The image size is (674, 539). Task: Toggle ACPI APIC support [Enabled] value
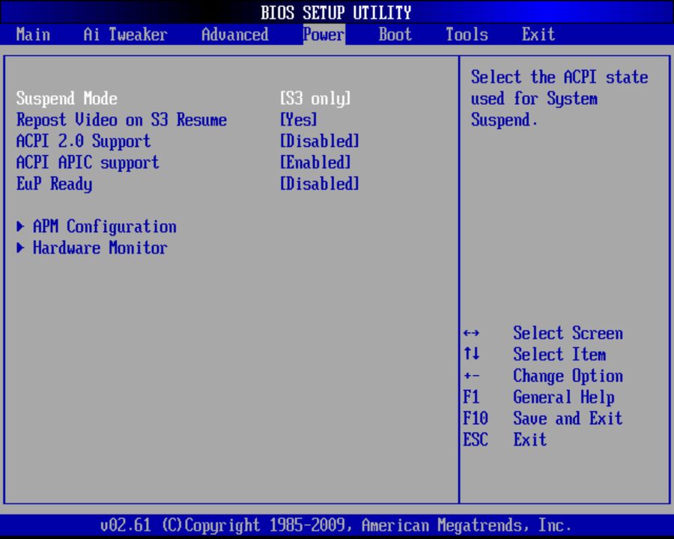tap(315, 163)
